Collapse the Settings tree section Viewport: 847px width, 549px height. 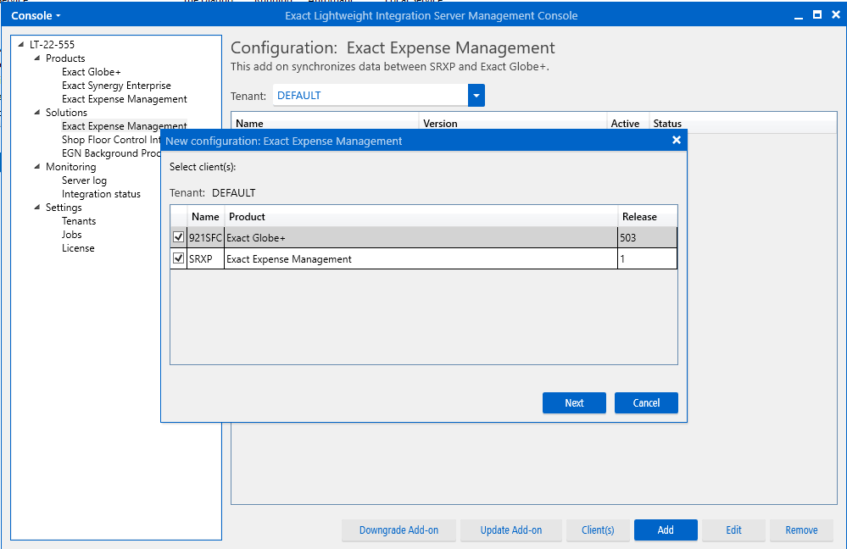[x=37, y=208]
